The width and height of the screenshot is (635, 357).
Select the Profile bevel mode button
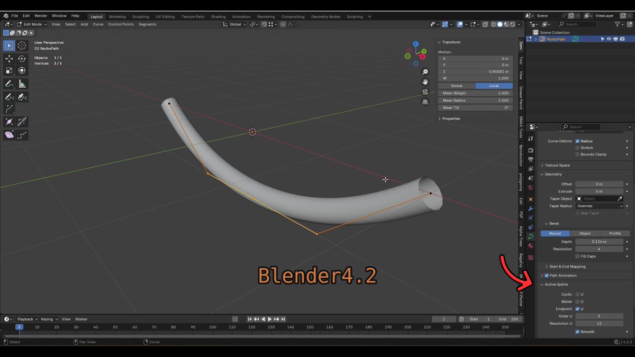(x=615, y=233)
